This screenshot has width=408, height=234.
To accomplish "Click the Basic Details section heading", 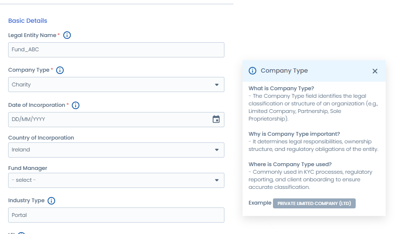I will point(28,21).
